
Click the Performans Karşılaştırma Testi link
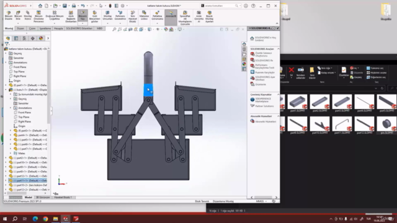point(265,66)
